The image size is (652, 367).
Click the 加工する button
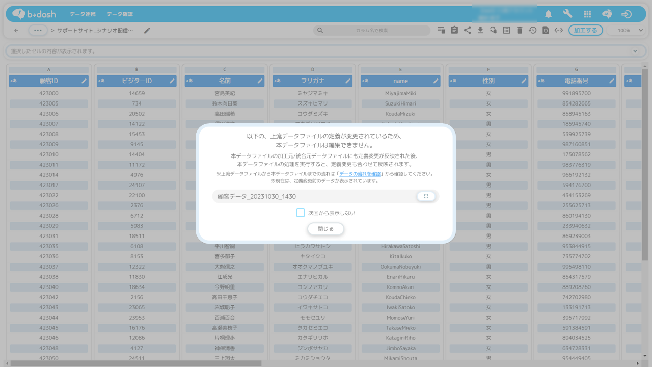[585, 30]
